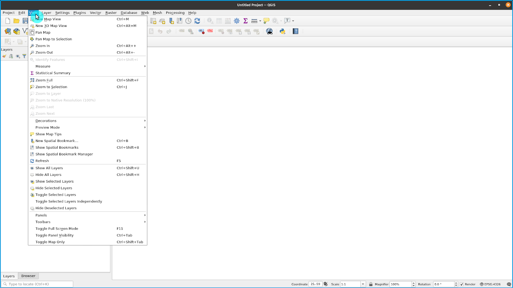Open the Vector menu
The height and width of the screenshot is (288, 513).
(x=96, y=13)
